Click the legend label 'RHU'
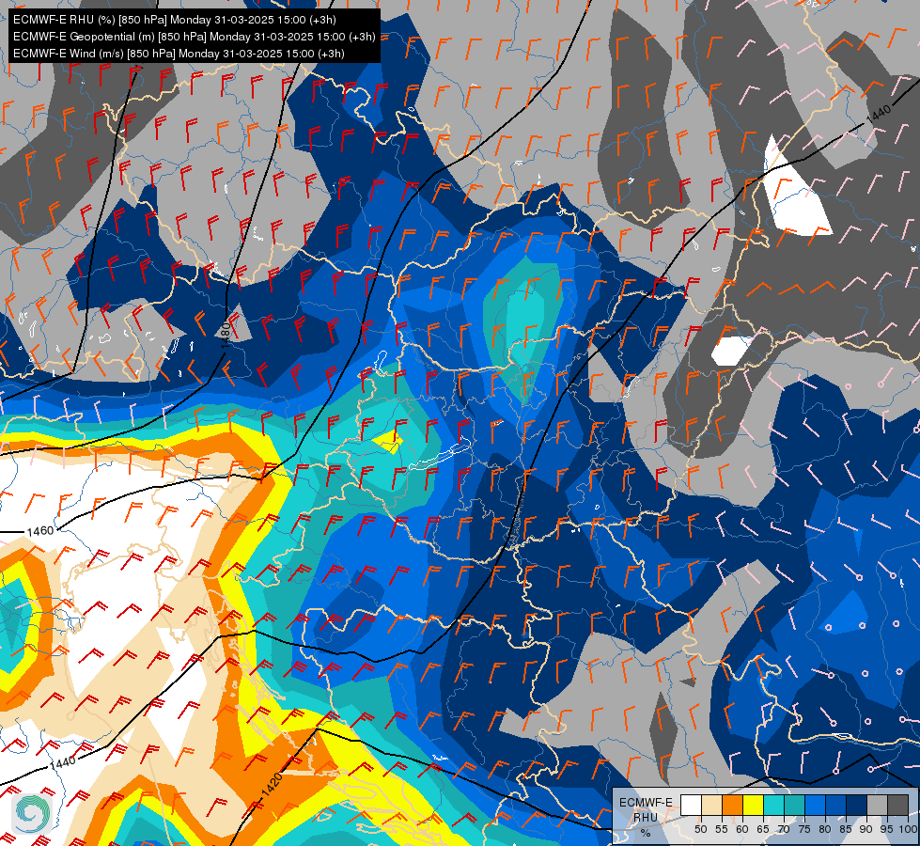This screenshot has height=846, width=920. click(x=646, y=817)
